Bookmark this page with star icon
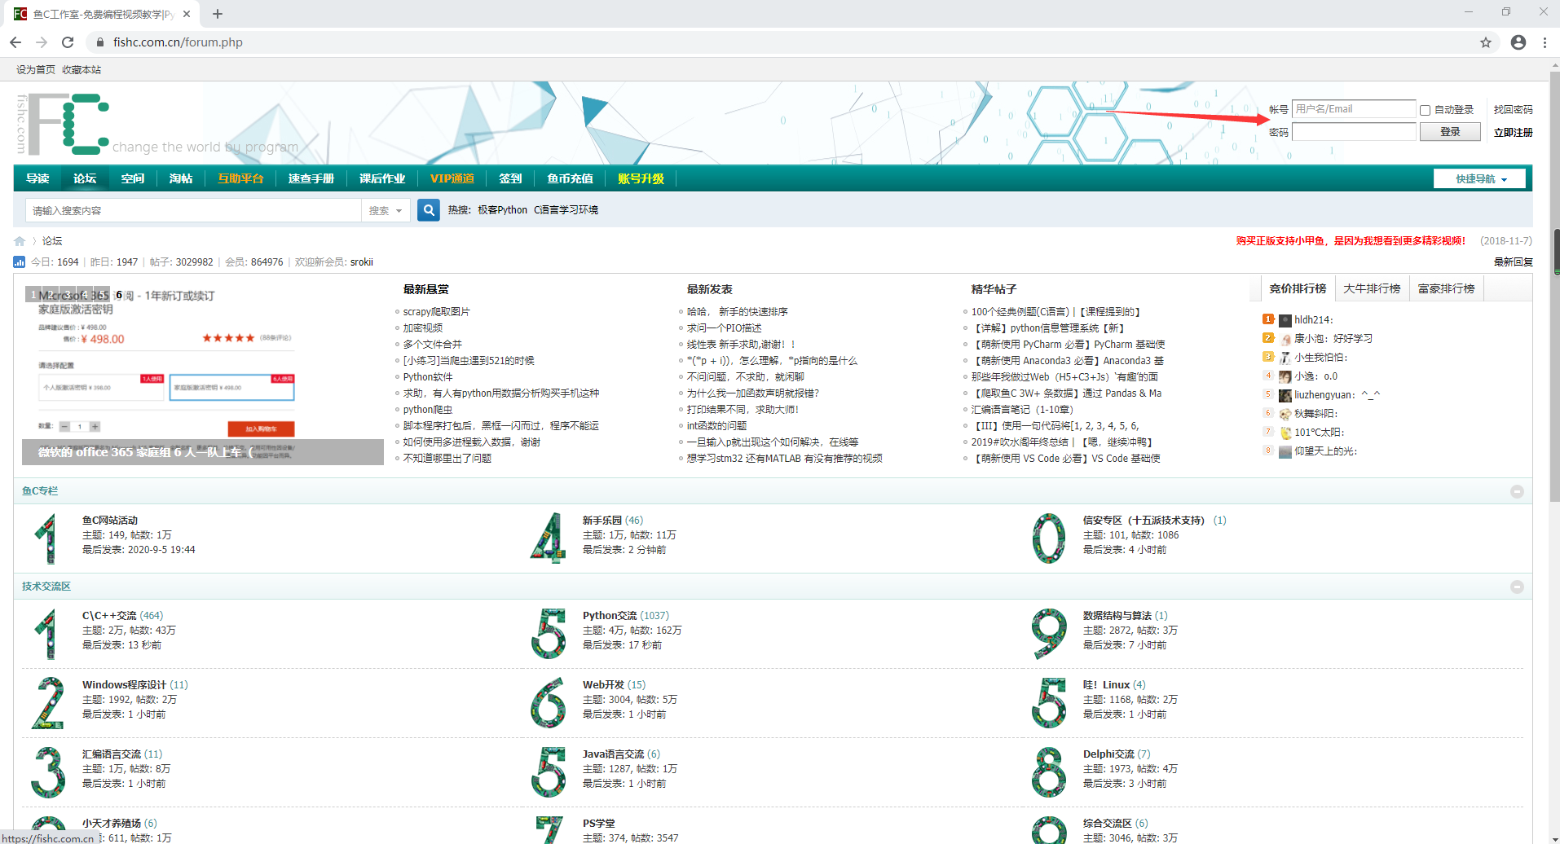The image size is (1560, 844). pos(1486,42)
